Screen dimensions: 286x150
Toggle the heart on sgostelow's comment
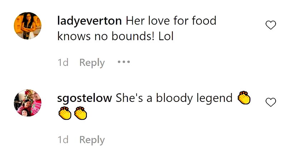pyautogui.click(x=271, y=103)
